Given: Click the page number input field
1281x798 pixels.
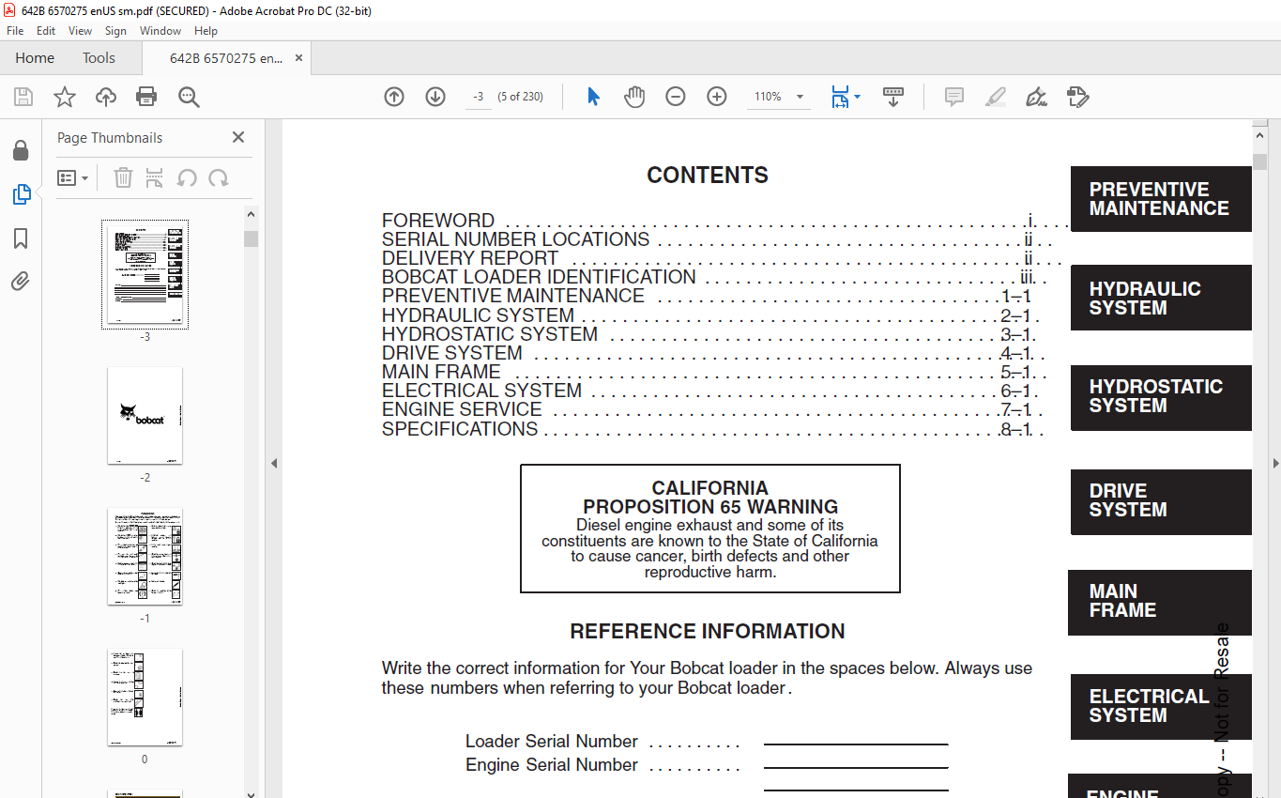Looking at the screenshot, I should [479, 97].
